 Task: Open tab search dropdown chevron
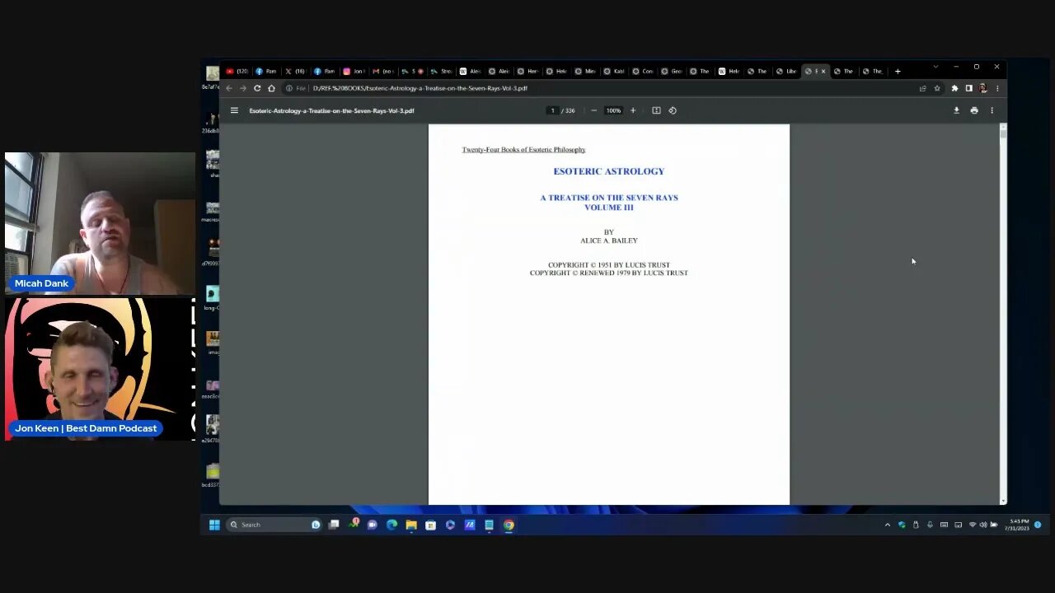(935, 67)
